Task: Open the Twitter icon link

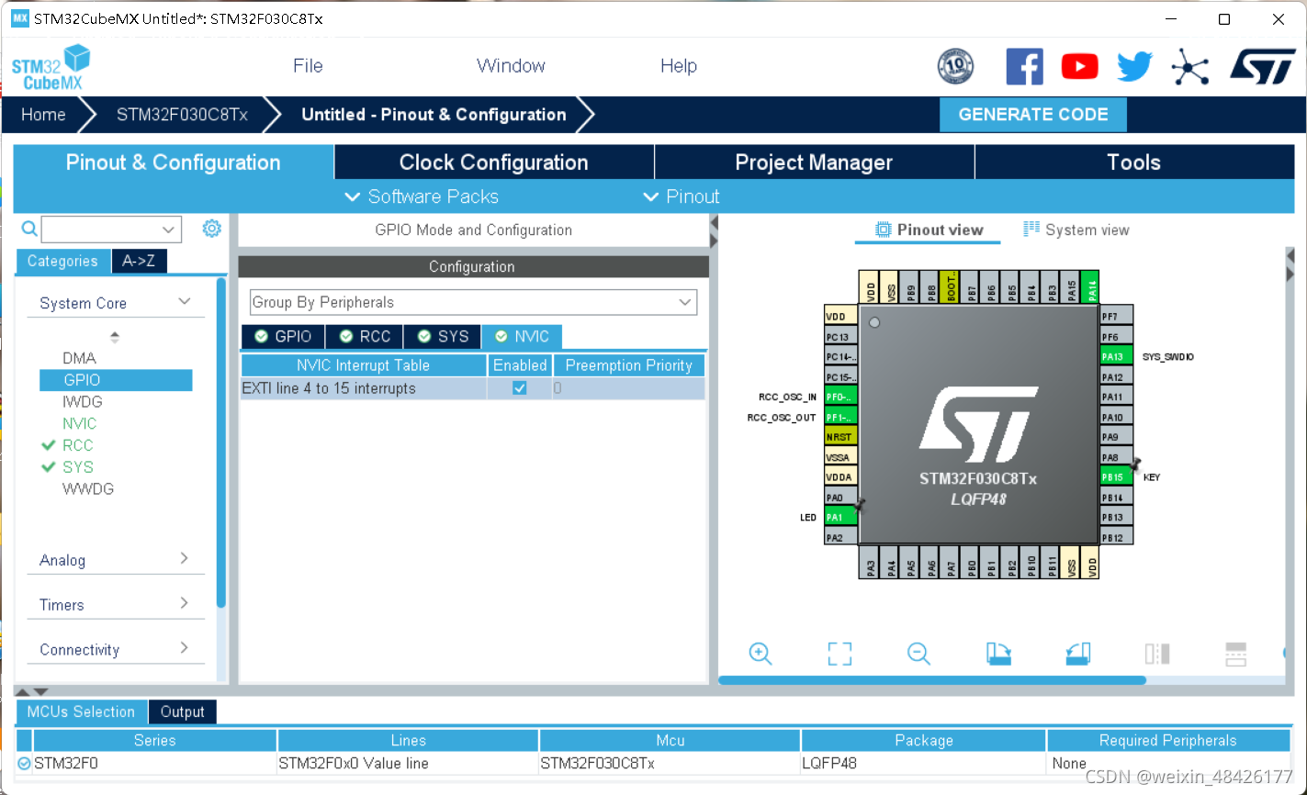Action: (1134, 66)
